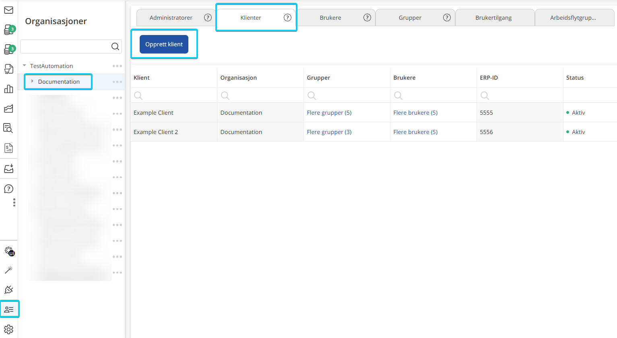Open Flere grupper (5) link for Example Client
This screenshot has height=338, width=617.
[x=329, y=113]
